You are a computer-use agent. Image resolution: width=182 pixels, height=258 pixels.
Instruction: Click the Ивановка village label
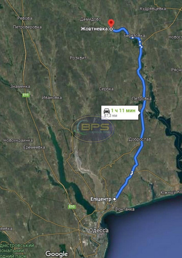coord(52,98)
